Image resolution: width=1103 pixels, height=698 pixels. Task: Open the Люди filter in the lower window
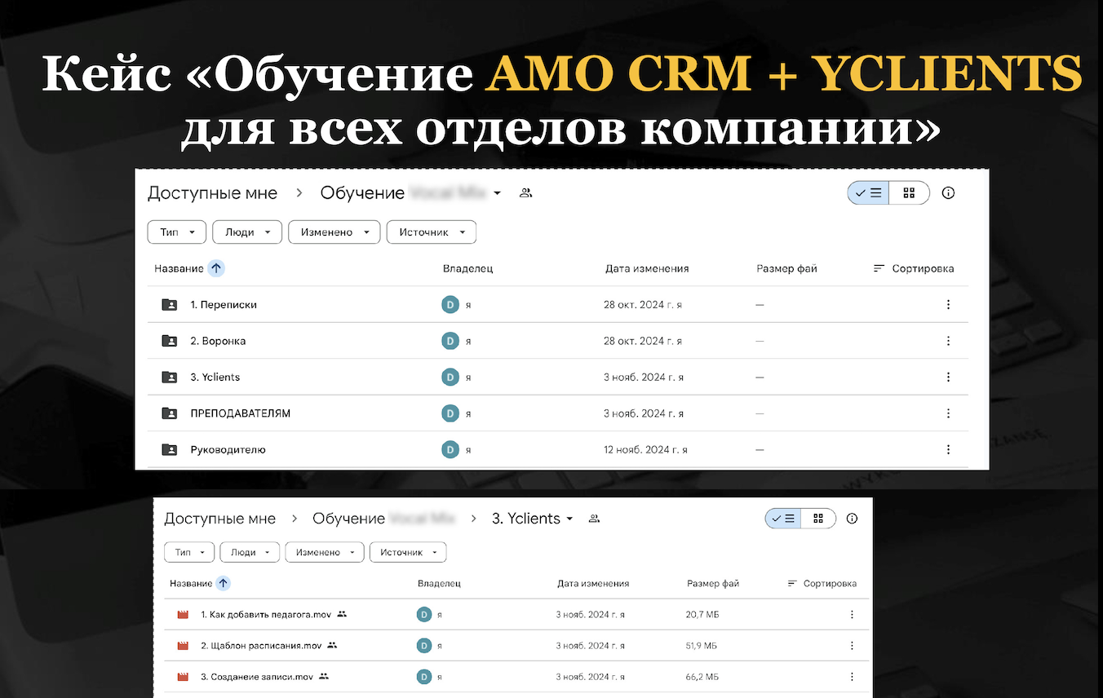coord(250,552)
